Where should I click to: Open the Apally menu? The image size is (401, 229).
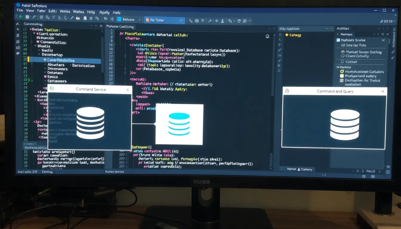[x=104, y=12]
